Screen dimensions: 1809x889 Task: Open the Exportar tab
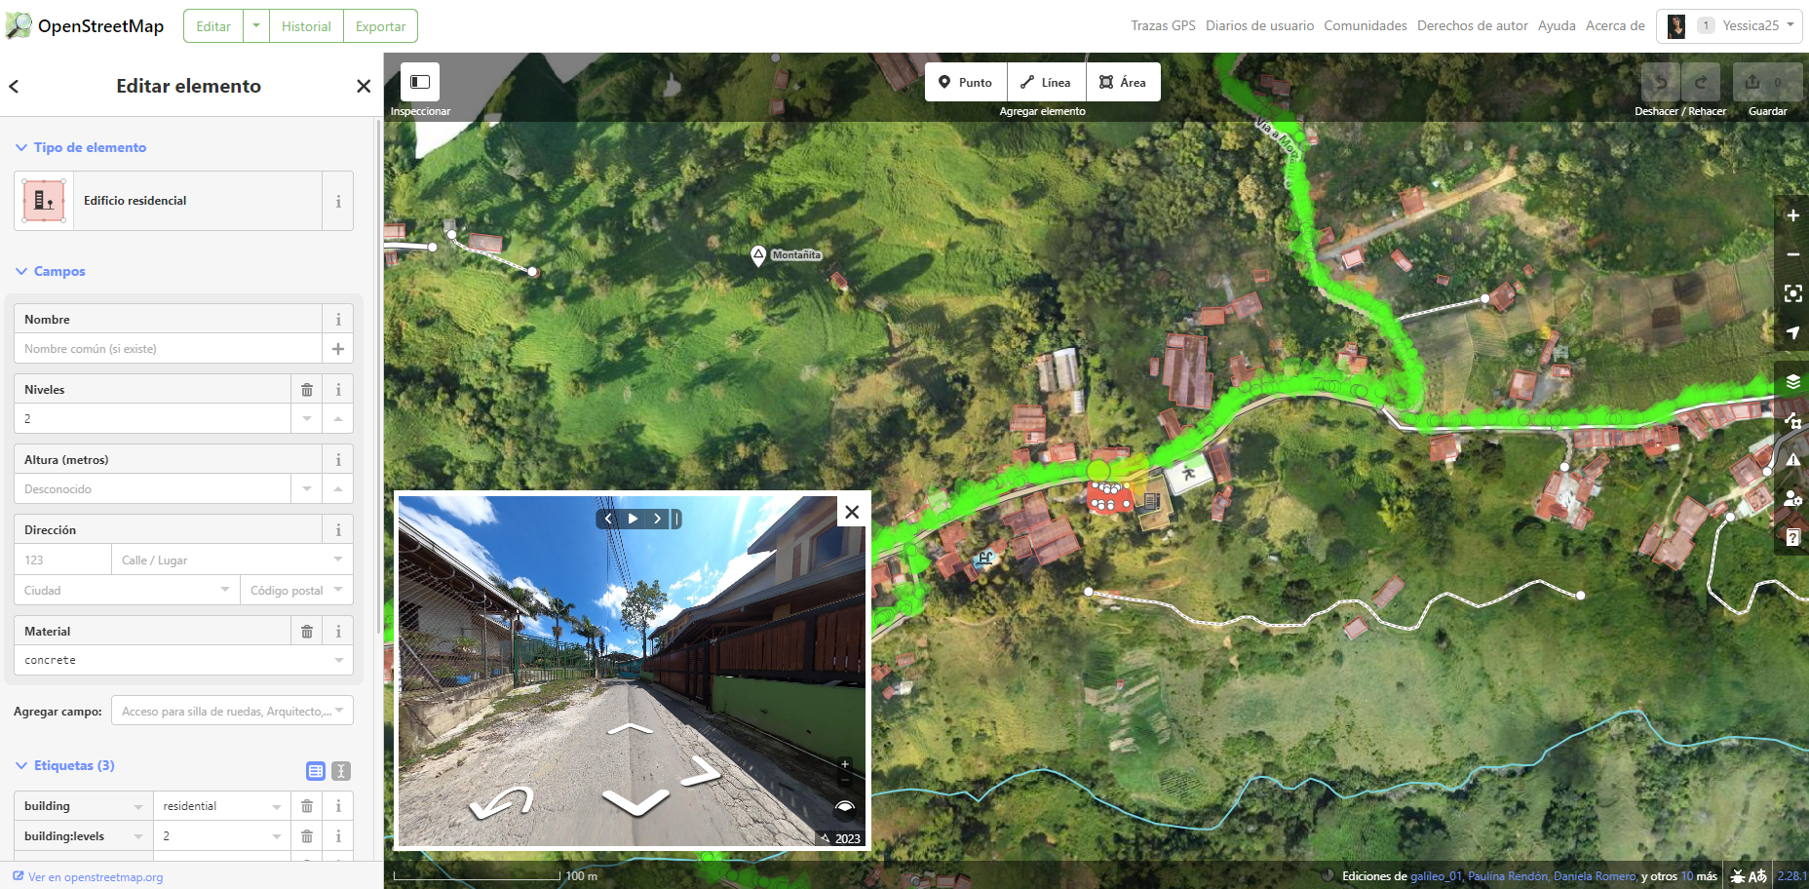380,26
